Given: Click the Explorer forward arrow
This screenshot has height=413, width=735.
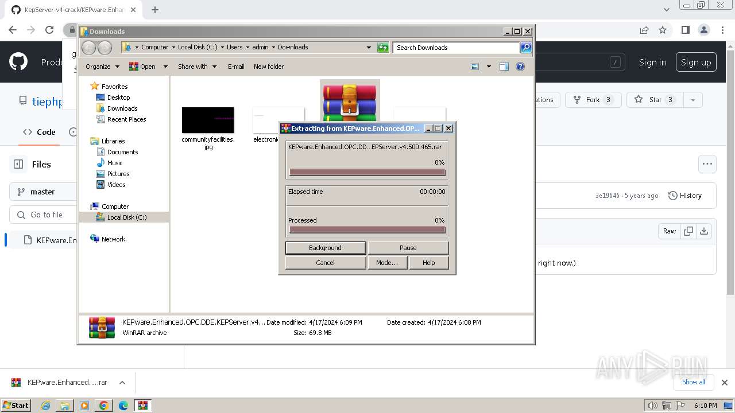Looking at the screenshot, I should pyautogui.click(x=105, y=48).
